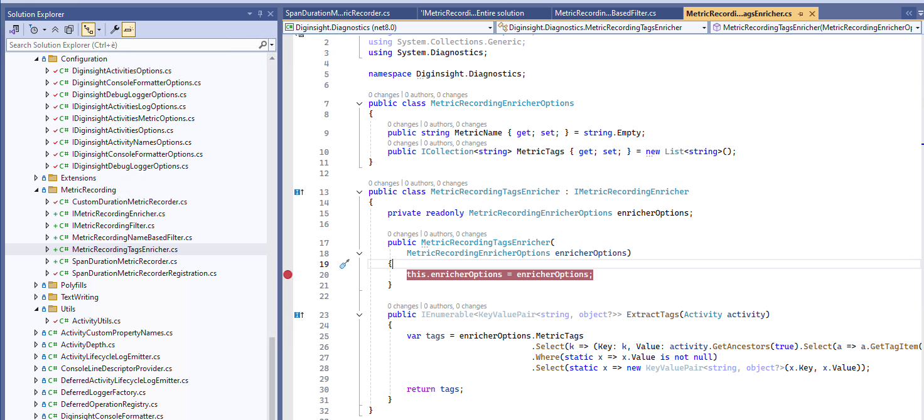Collapse the MetricRecording folder
This screenshot has width=924, height=420.
coord(36,190)
